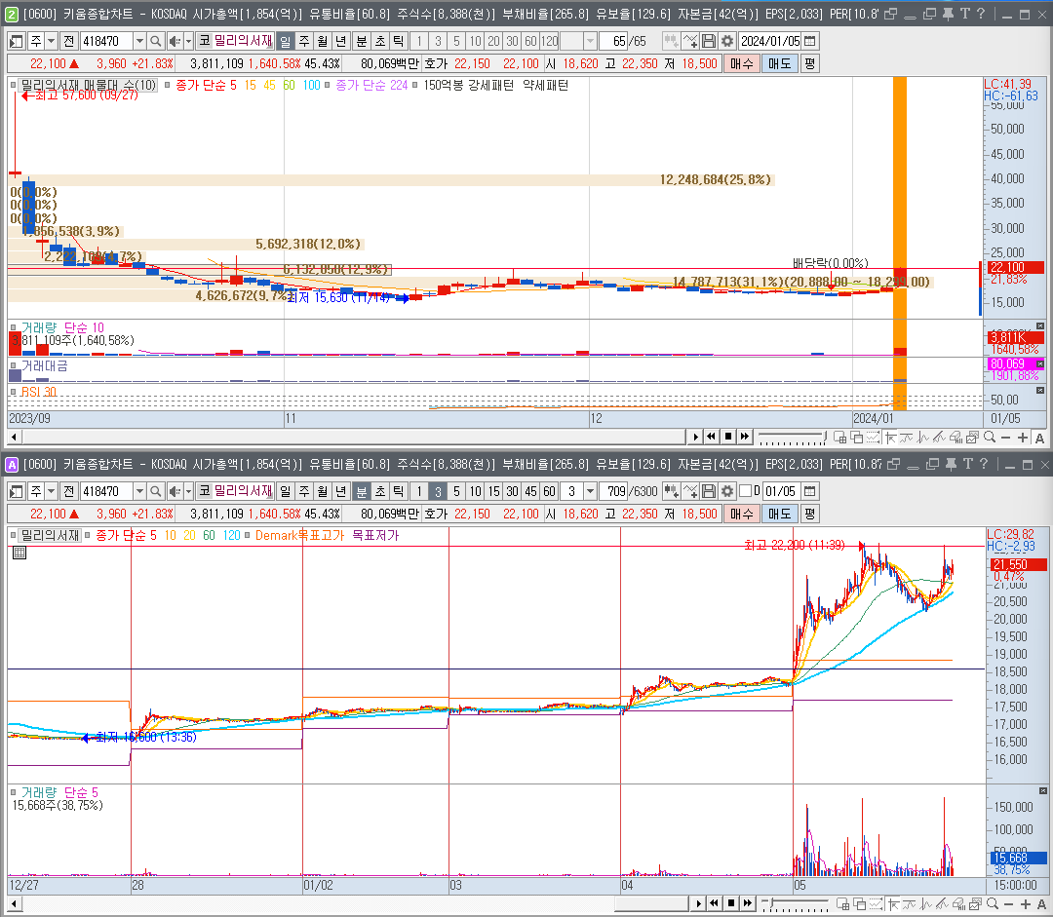
Task: Click the save chart icon in the top toolbar
Action: pyautogui.click(x=709, y=42)
